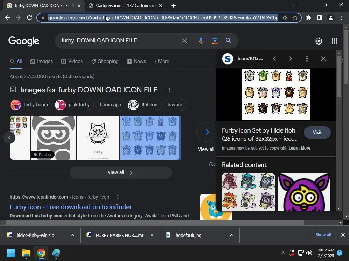The height and width of the screenshot is (261, 349).
Task: Open the Google apps grid
Action: click(334, 41)
